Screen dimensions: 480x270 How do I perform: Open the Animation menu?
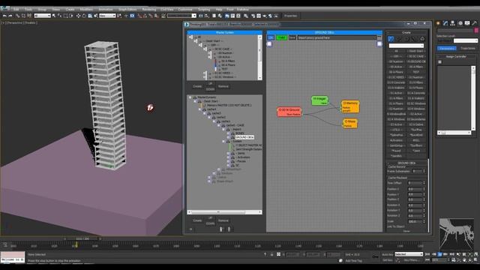coord(106,9)
